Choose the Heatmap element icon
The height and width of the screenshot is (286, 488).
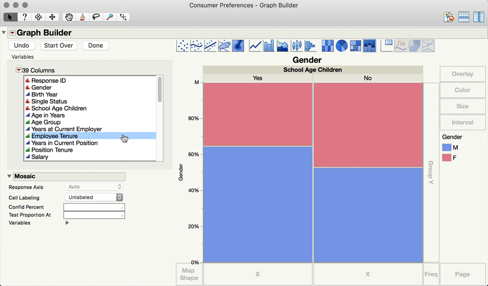click(327, 46)
